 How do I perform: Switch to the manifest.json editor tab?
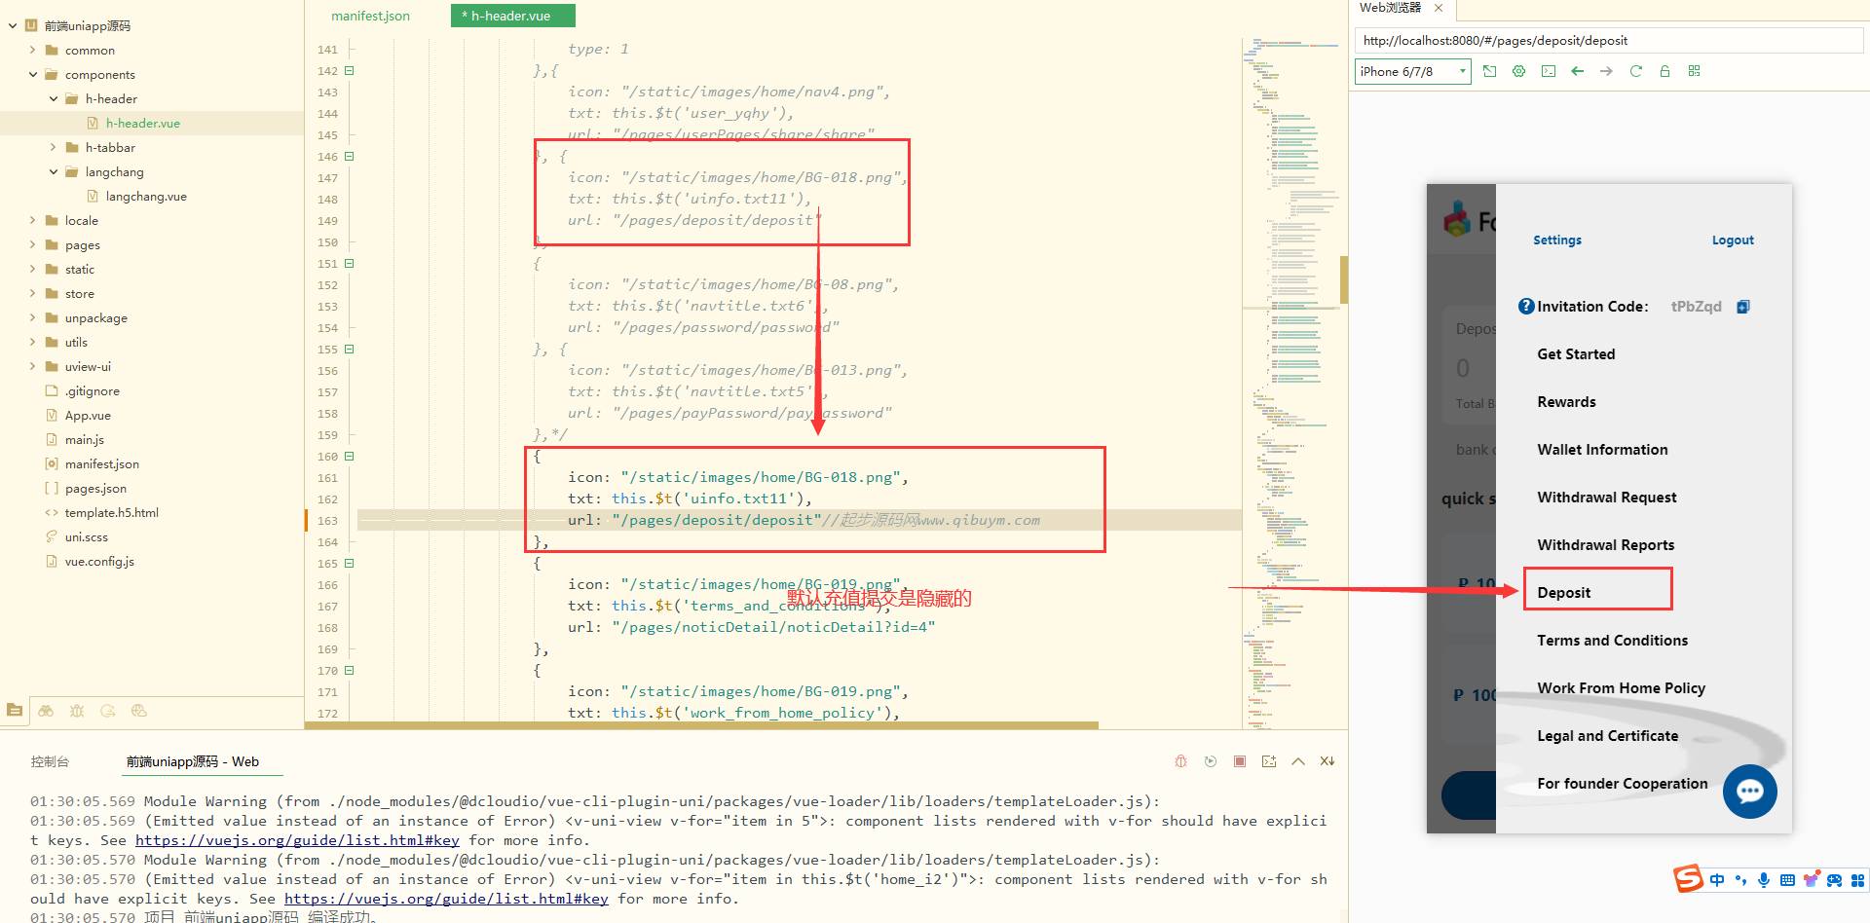click(x=370, y=16)
